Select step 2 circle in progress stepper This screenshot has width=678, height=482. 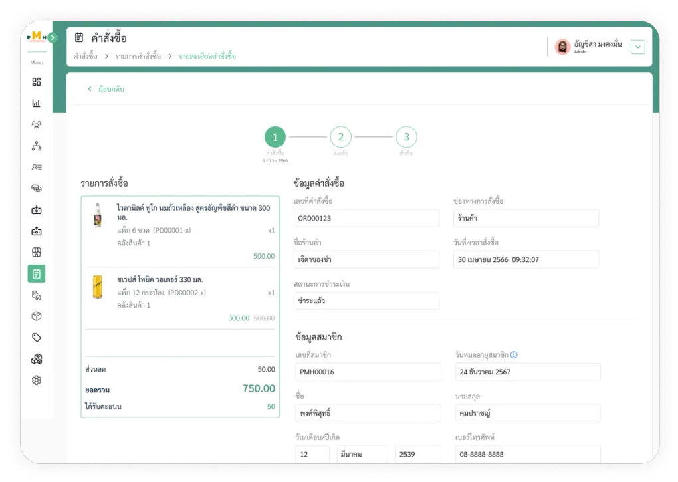341,137
